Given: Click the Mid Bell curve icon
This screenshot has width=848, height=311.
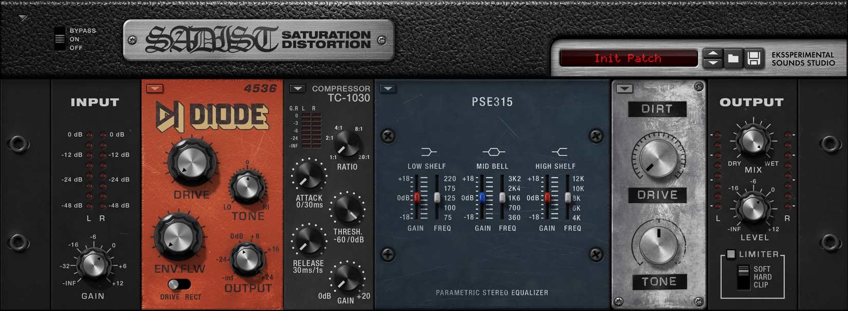Looking at the screenshot, I should click(x=493, y=152).
